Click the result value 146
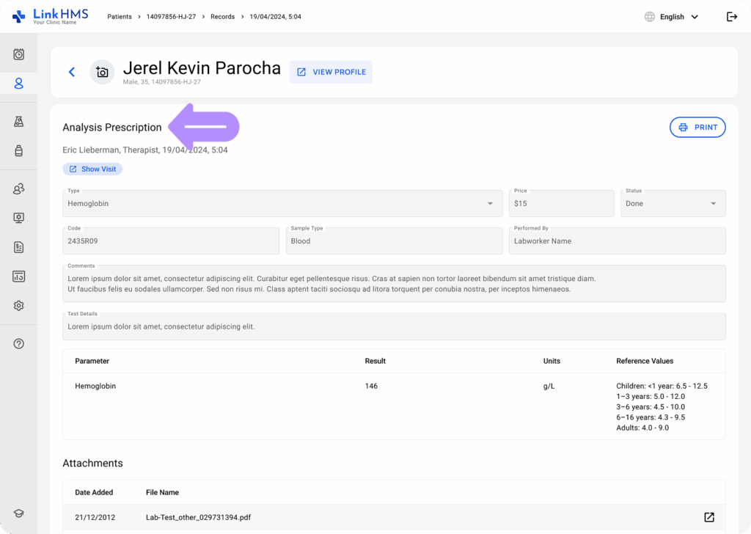This screenshot has width=751, height=534. (x=371, y=386)
